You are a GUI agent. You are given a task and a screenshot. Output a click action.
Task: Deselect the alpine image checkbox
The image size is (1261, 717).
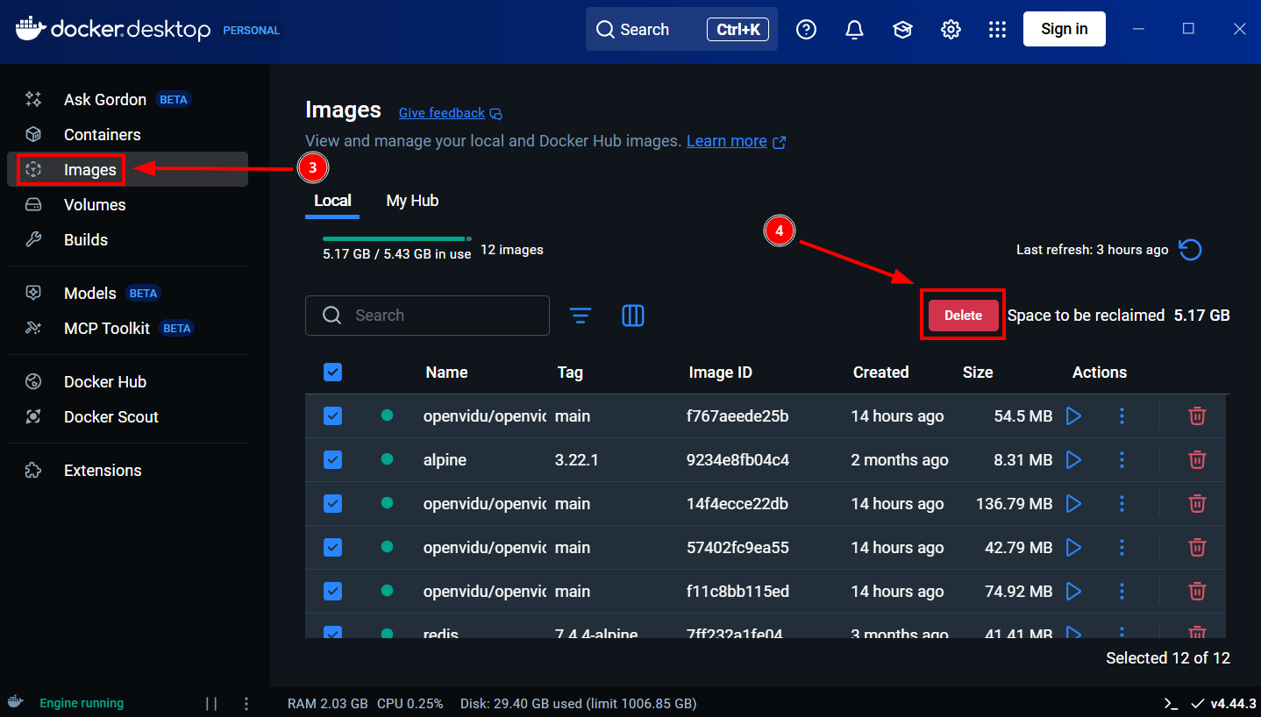(332, 459)
